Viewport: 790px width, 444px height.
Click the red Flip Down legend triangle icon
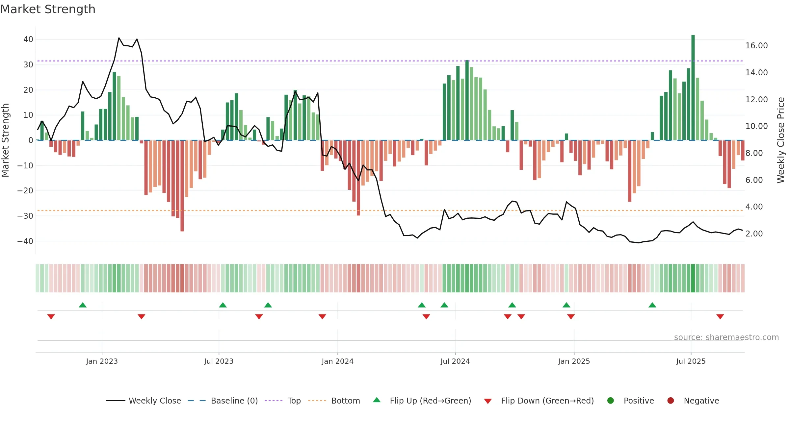click(x=488, y=401)
